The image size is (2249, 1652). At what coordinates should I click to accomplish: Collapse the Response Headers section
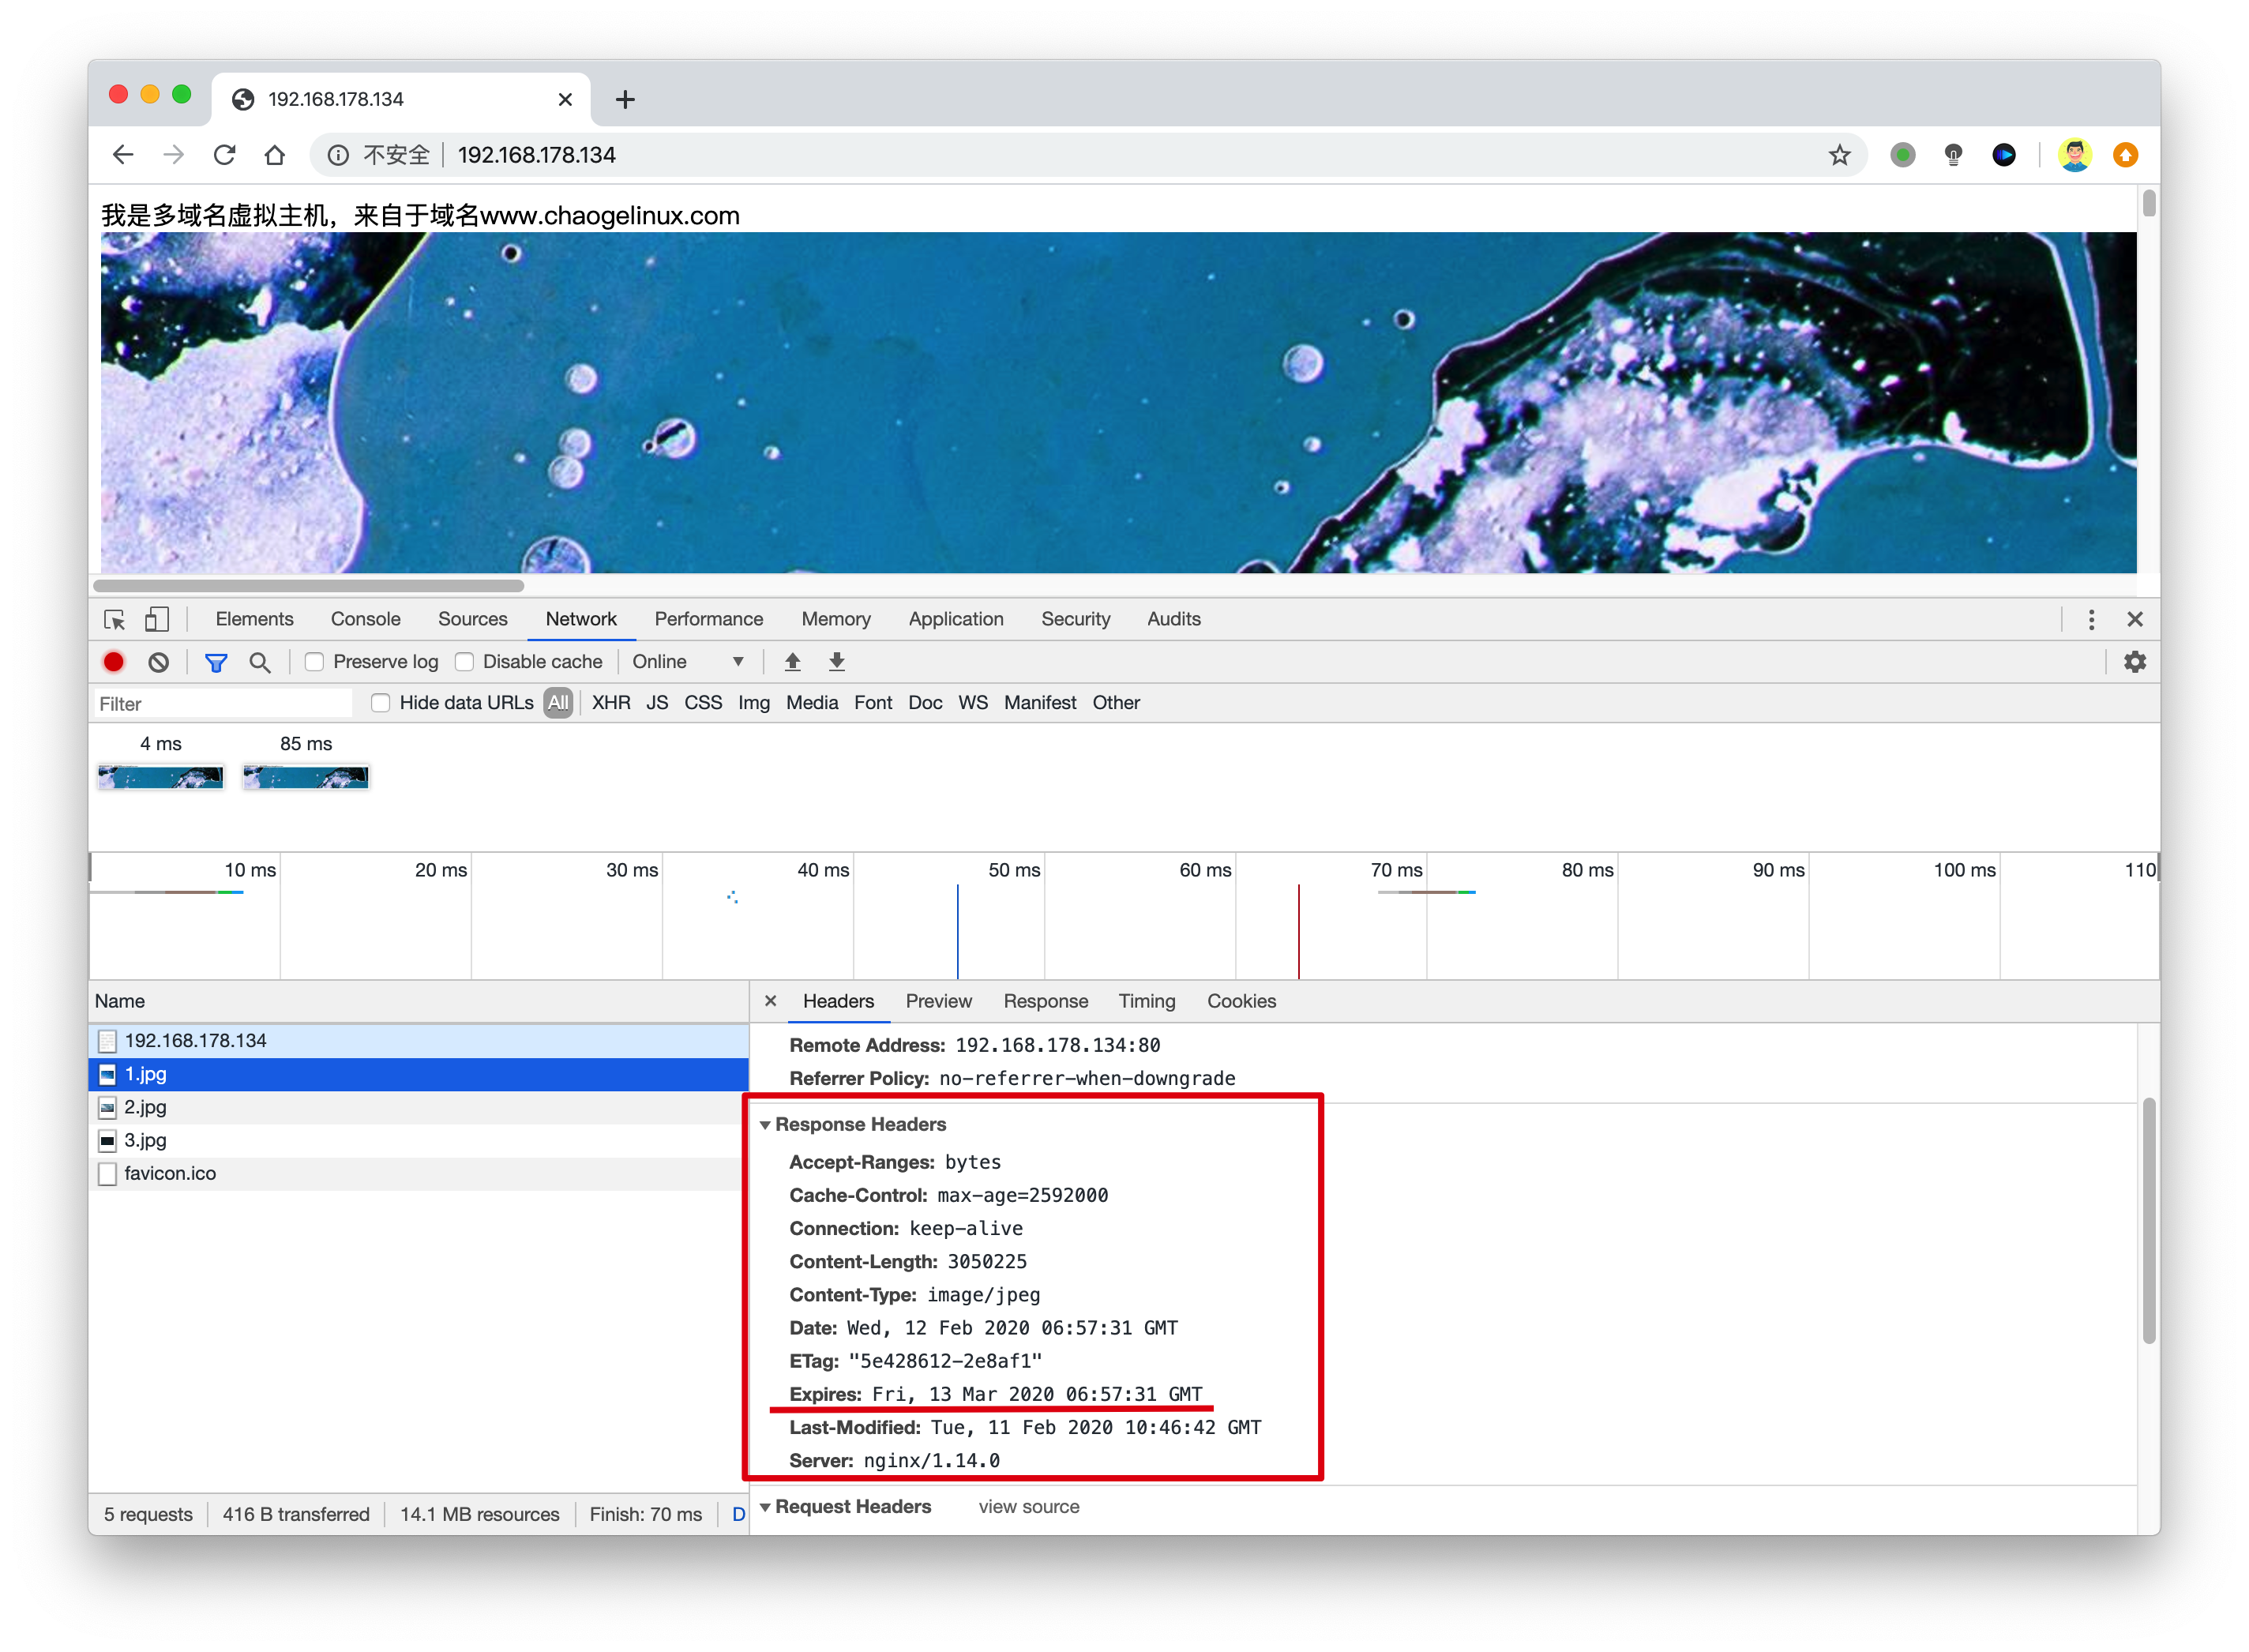(x=766, y=1125)
